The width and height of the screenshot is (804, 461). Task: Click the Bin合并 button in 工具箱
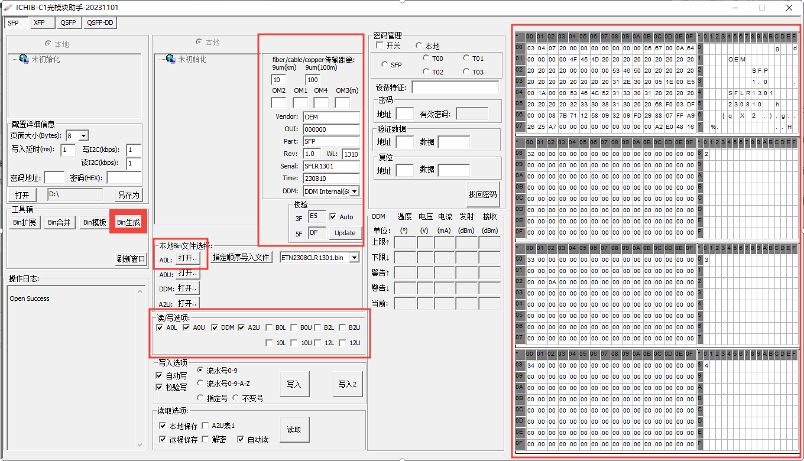pyautogui.click(x=60, y=221)
